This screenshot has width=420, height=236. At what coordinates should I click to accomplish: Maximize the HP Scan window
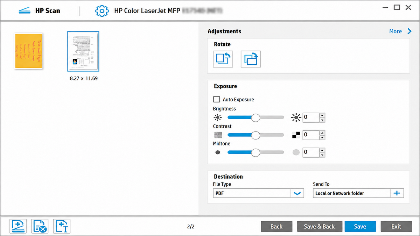[x=397, y=7]
